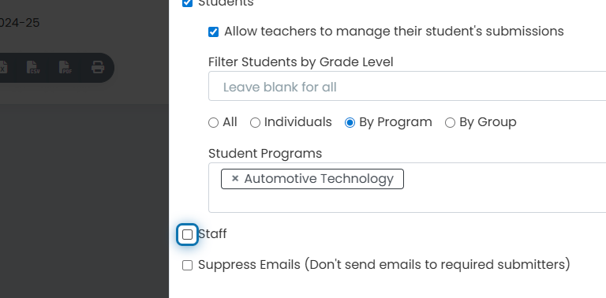606x298 pixels.
Task: Click the dimmed background to dismiss panel
Action: tap(84, 201)
